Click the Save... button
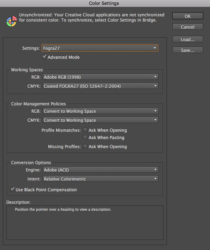The width and height of the screenshot is (210, 250). point(188,50)
